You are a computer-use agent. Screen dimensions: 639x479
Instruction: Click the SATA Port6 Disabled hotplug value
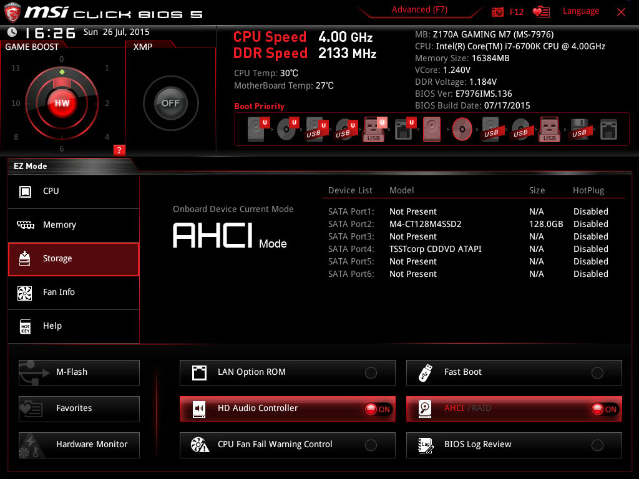[590, 274]
